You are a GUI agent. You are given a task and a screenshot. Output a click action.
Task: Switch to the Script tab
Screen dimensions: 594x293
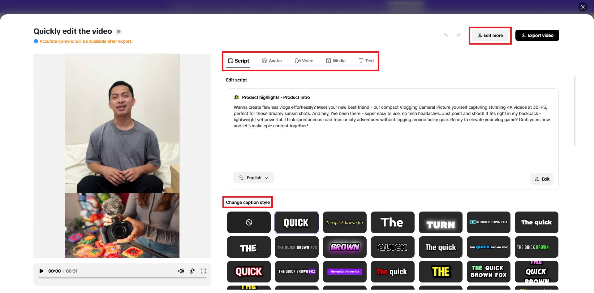click(x=239, y=61)
